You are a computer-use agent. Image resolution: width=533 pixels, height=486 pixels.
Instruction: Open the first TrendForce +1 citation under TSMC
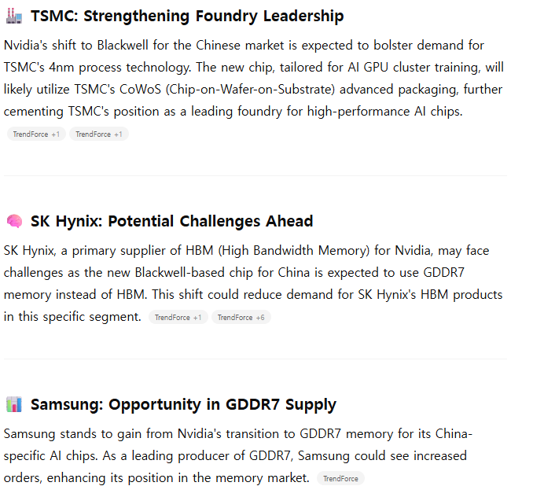36,134
